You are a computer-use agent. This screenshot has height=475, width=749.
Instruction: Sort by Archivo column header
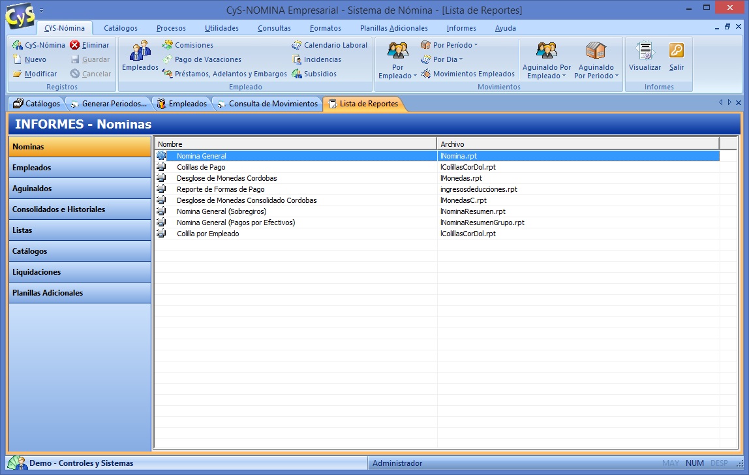(578, 144)
